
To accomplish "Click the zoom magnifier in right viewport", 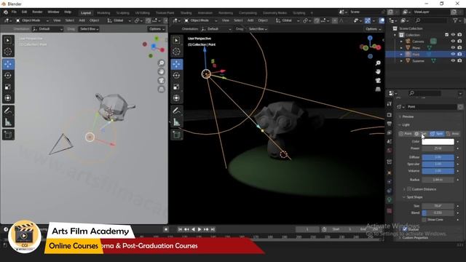I will pos(378,63).
